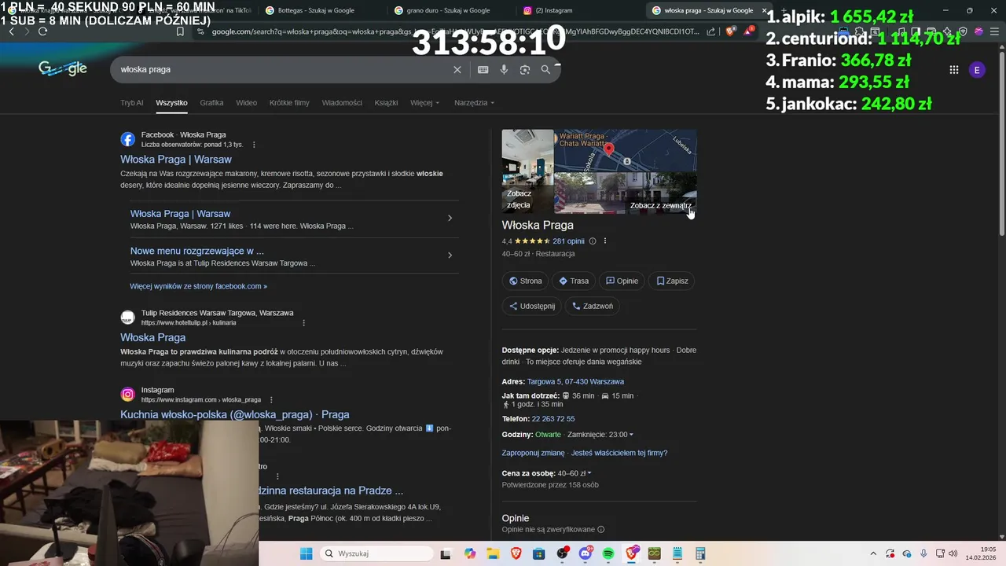The image size is (1006, 566).
Task: Call the restaurant with the Zadzwoń button
Action: [593, 306]
